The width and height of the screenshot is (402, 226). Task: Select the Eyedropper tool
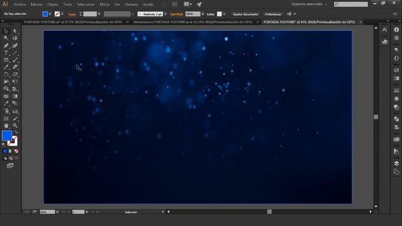(6, 104)
